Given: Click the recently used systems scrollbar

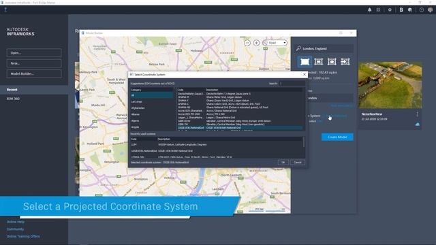Looking at the screenshot, I should coord(304,142).
